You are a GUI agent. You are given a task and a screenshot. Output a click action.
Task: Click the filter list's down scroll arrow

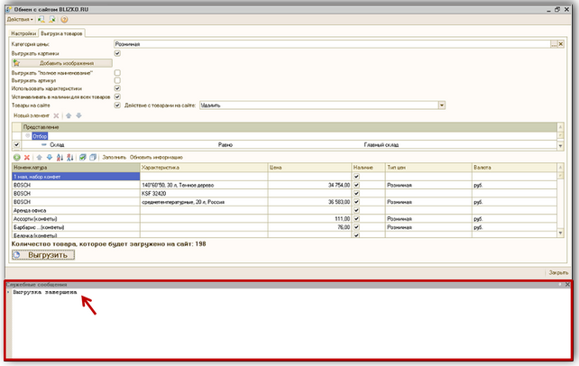[x=561, y=146]
